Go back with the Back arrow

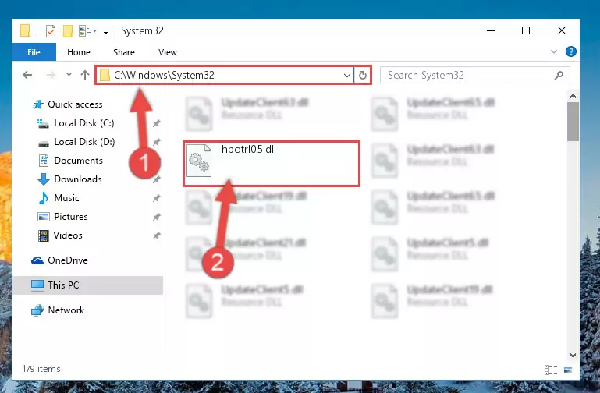tap(27, 75)
